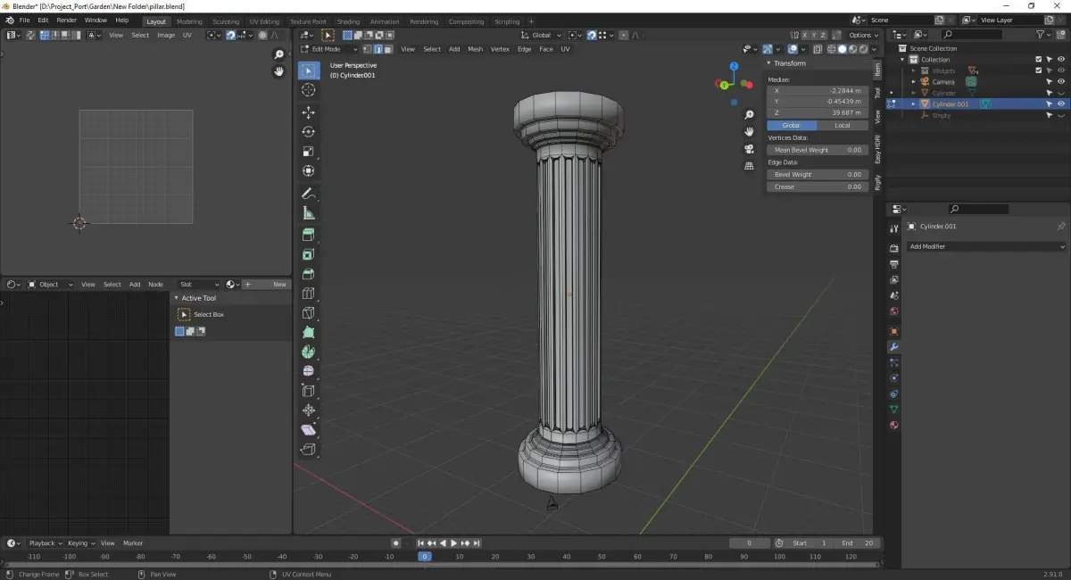Open the Slot dropdown in shader editor
The height and width of the screenshot is (580, 1071).
click(198, 285)
